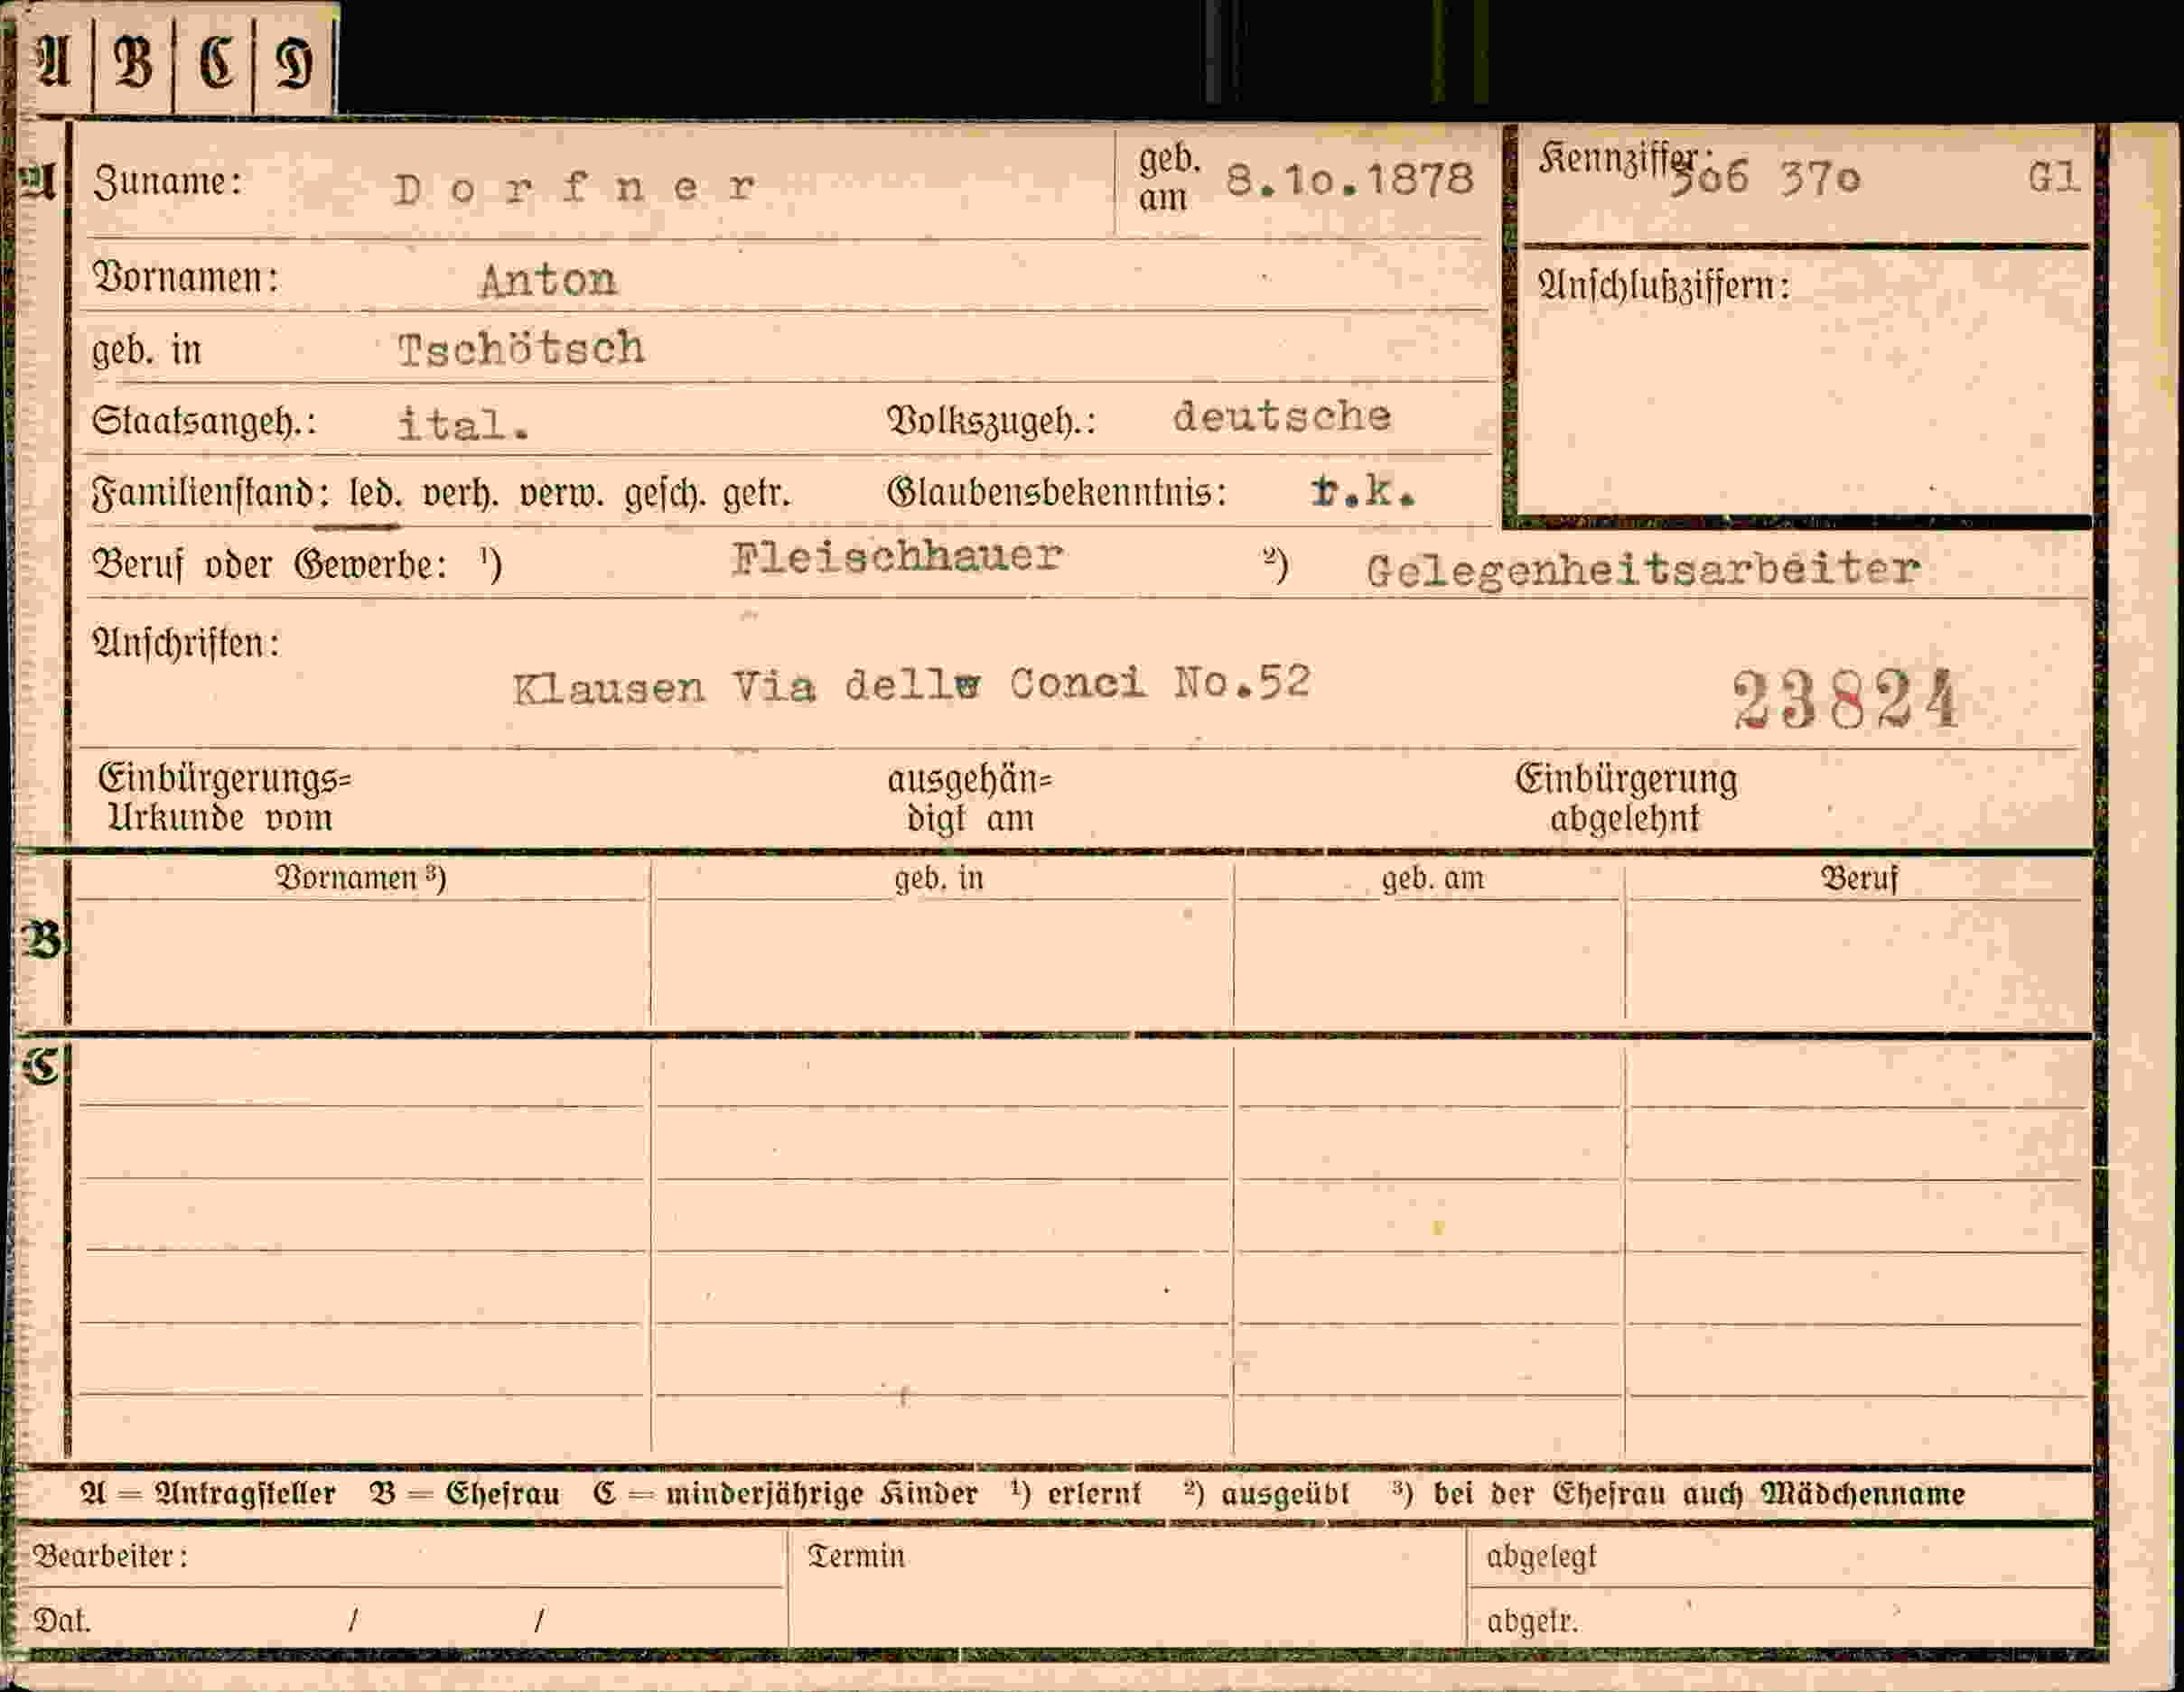Screen dimensions: 2184x1692
Task: Click the 'gesch.' marital status option
Action: coord(664,495)
